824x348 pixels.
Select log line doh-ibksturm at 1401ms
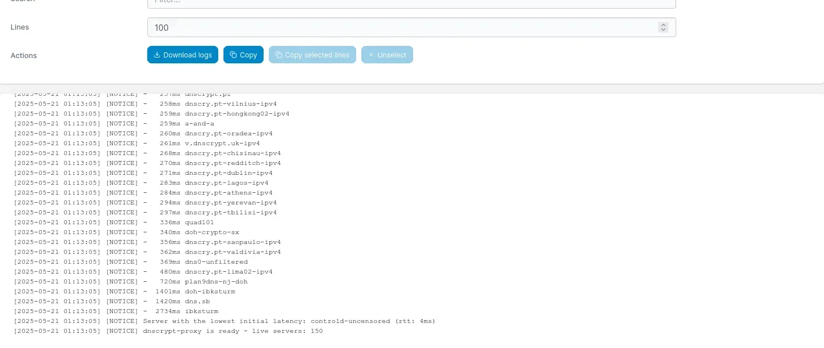pyautogui.click(x=125, y=292)
